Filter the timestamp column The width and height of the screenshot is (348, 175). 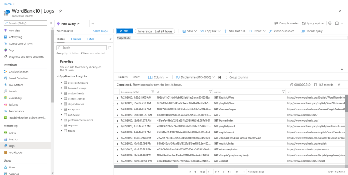point(153,92)
